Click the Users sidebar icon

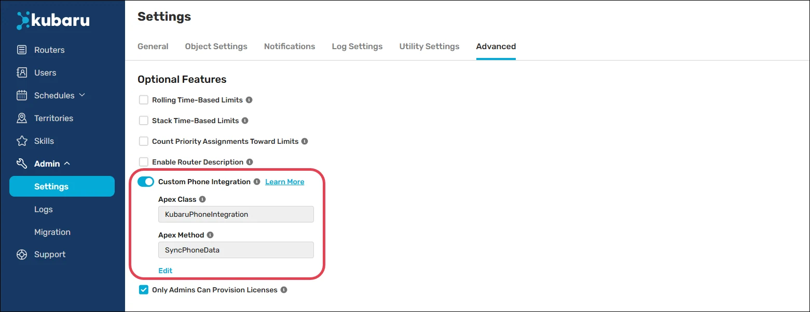pyautogui.click(x=22, y=73)
